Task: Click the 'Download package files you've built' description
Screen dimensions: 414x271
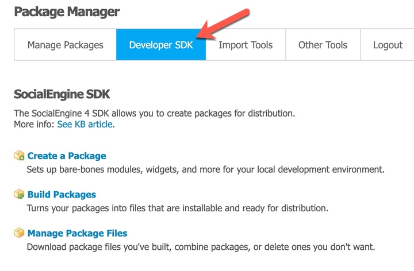Action: (x=201, y=247)
